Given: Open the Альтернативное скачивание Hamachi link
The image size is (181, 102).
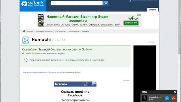Looking at the screenshot, I should (x=39, y=72).
